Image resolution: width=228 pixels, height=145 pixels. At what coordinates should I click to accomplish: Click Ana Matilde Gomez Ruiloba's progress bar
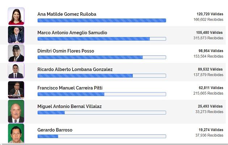click(102, 20)
